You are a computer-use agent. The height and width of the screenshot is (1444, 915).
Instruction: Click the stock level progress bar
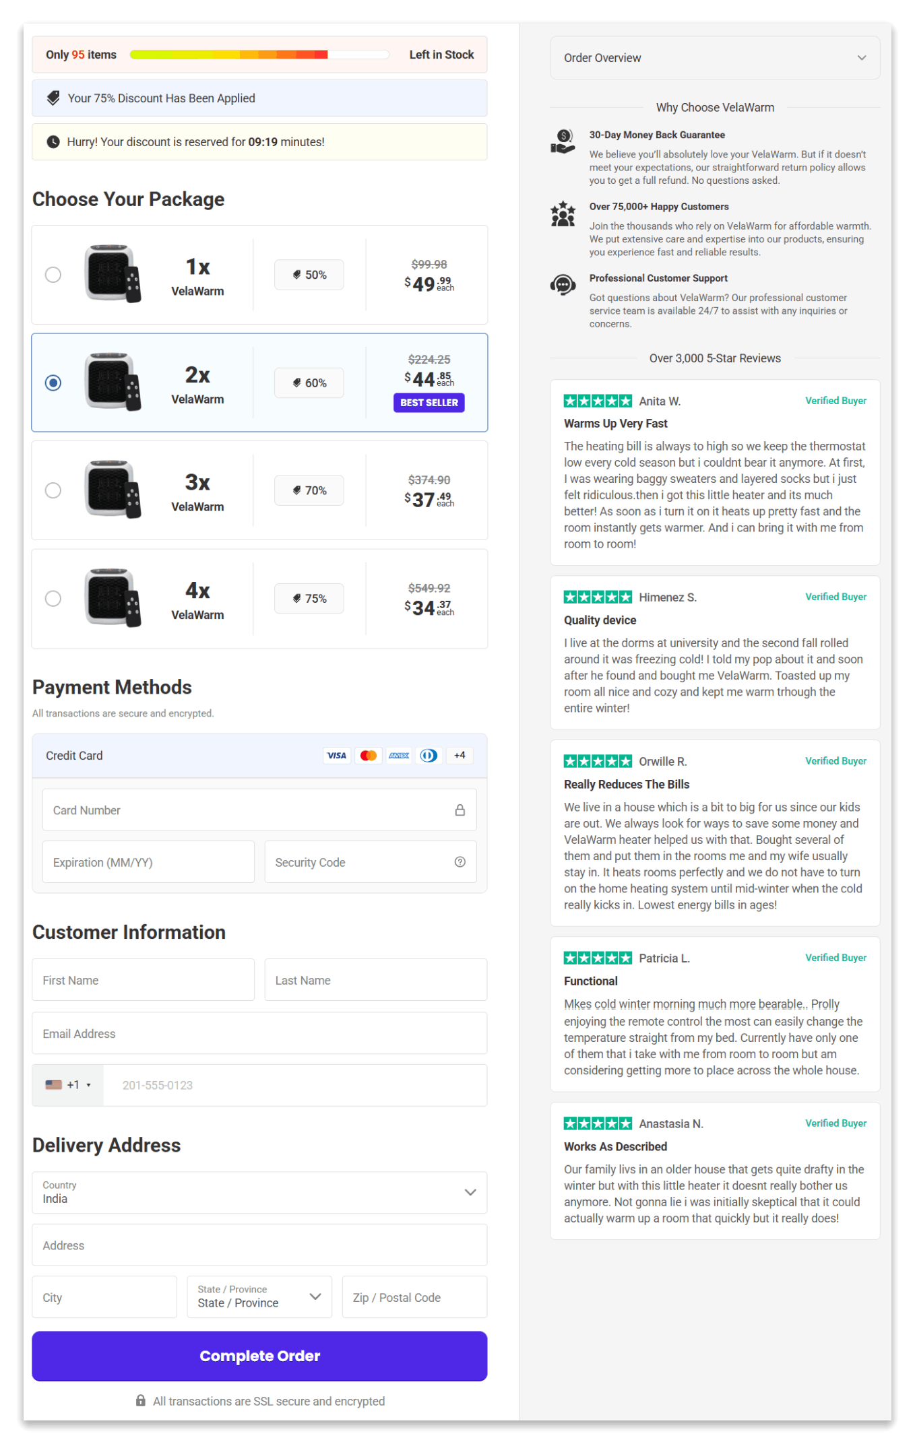tap(259, 55)
